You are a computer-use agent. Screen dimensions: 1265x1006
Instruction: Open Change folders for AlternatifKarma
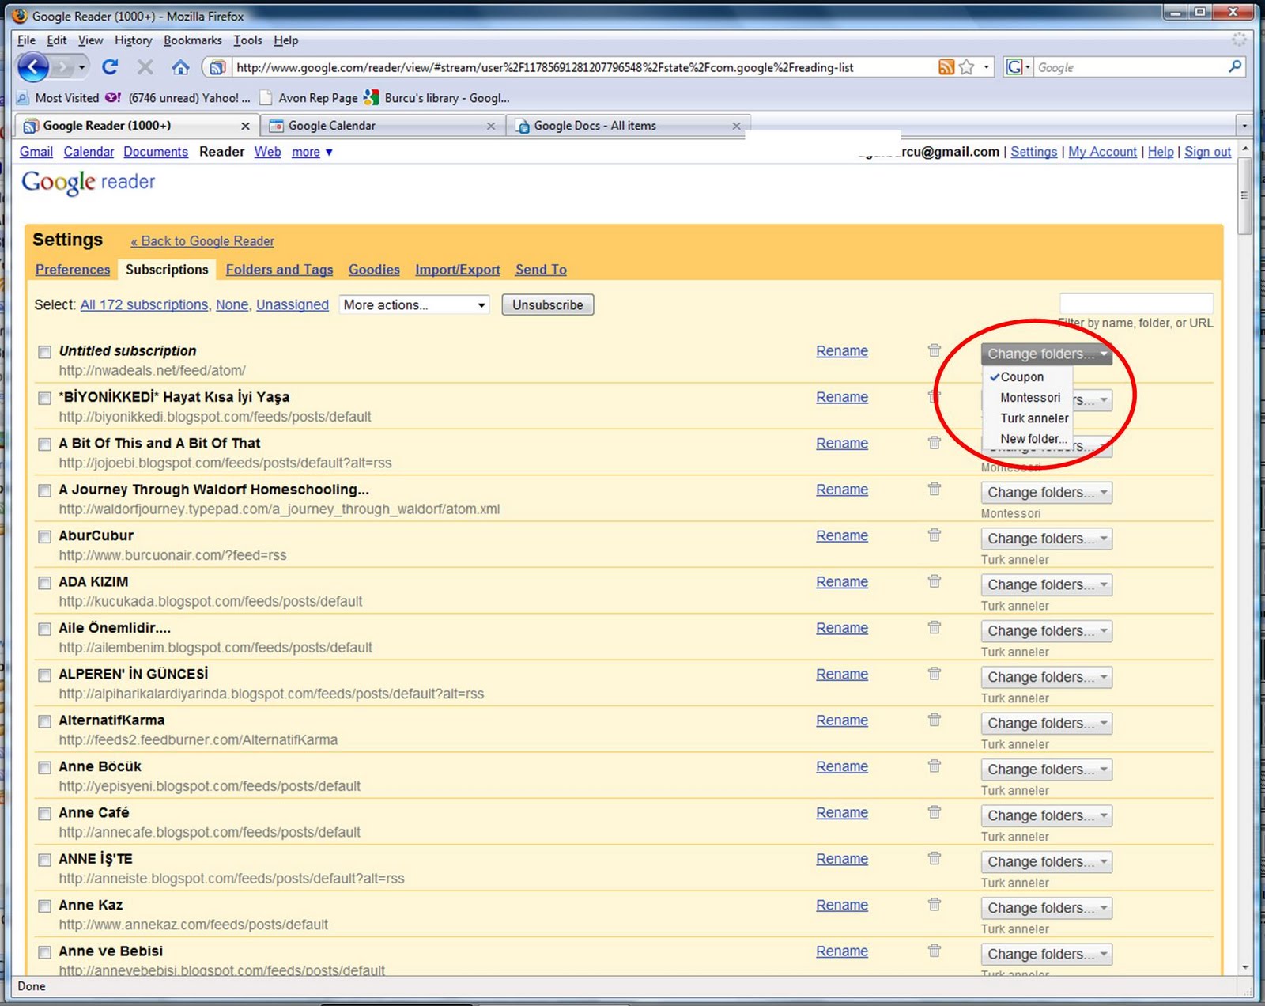1046,723
